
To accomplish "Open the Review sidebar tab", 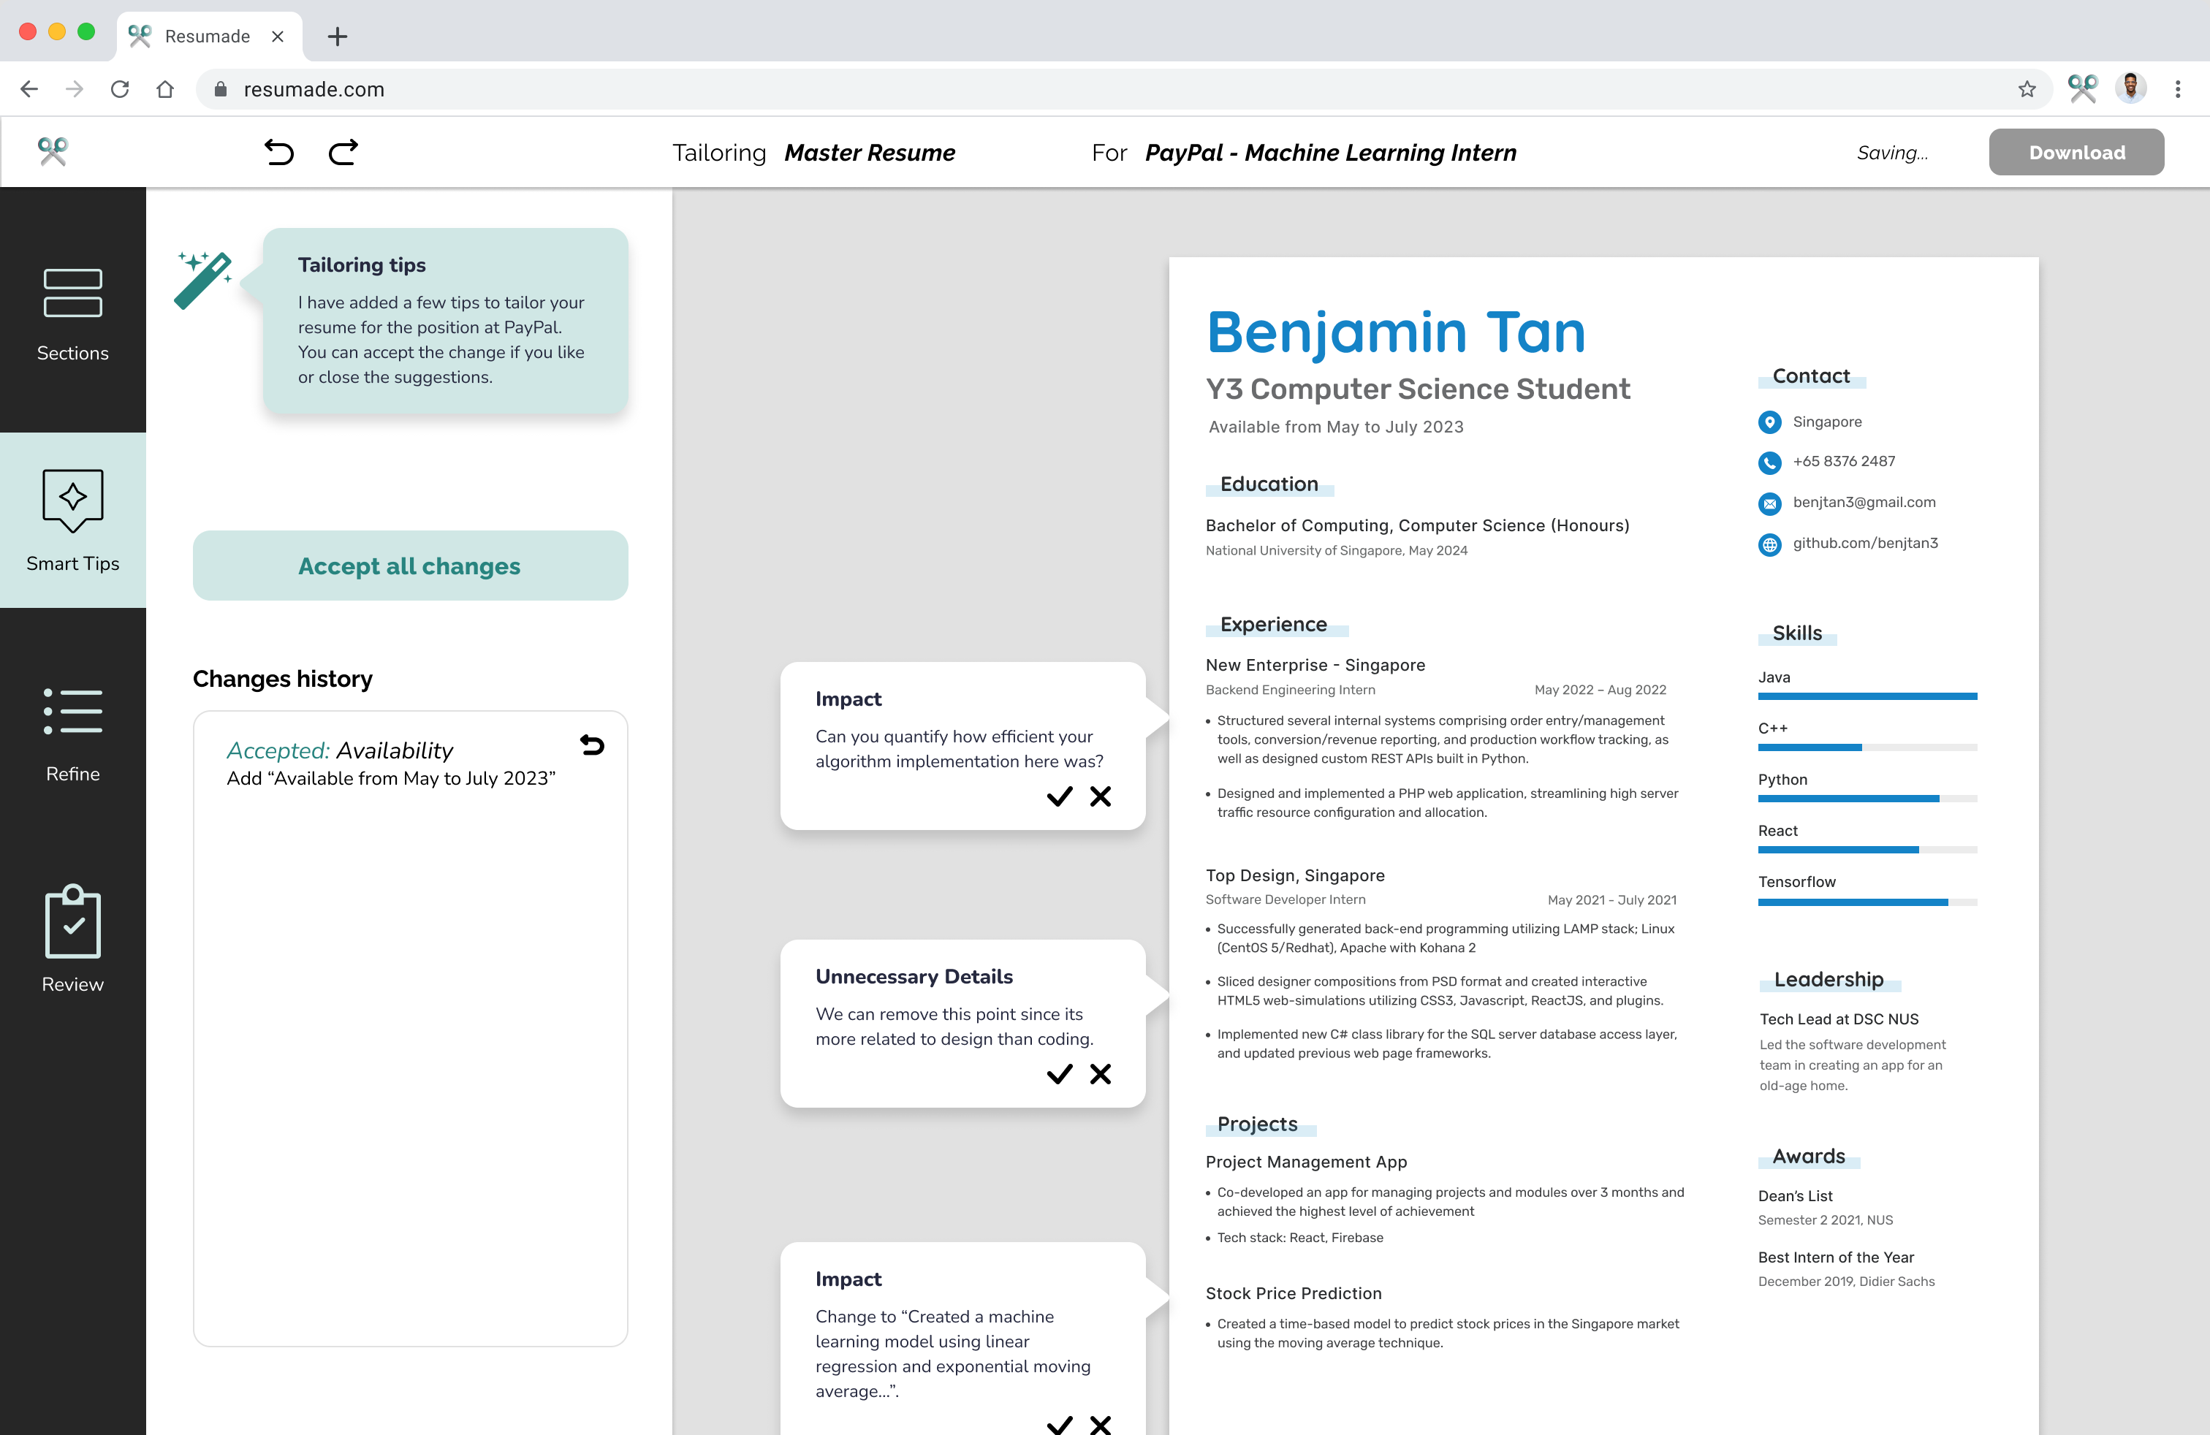I will 72,940.
